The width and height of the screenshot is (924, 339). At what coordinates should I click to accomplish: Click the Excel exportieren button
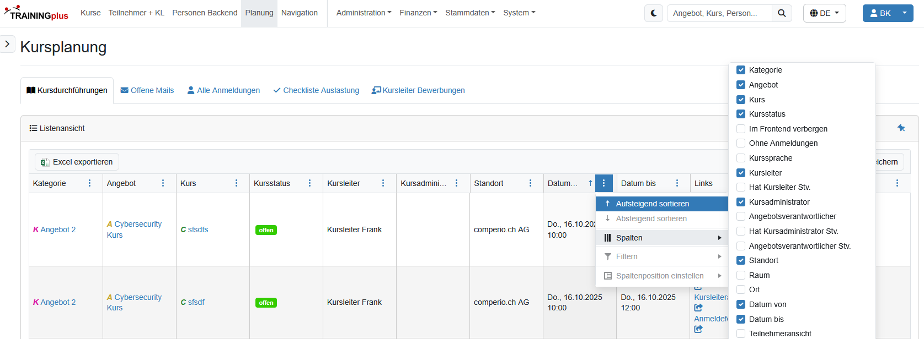click(x=77, y=162)
